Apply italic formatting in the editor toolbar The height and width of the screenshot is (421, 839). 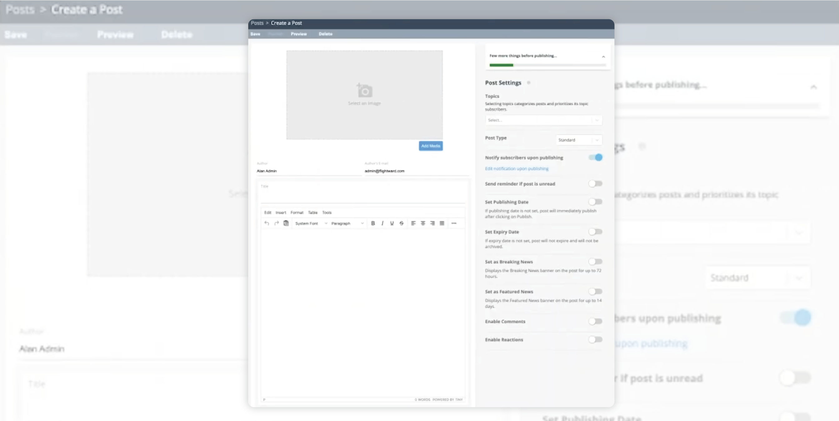pos(382,223)
